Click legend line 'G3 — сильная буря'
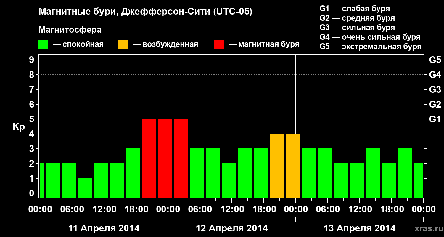Image resolution: width=444 pixels, height=237 pixels. click(x=357, y=28)
